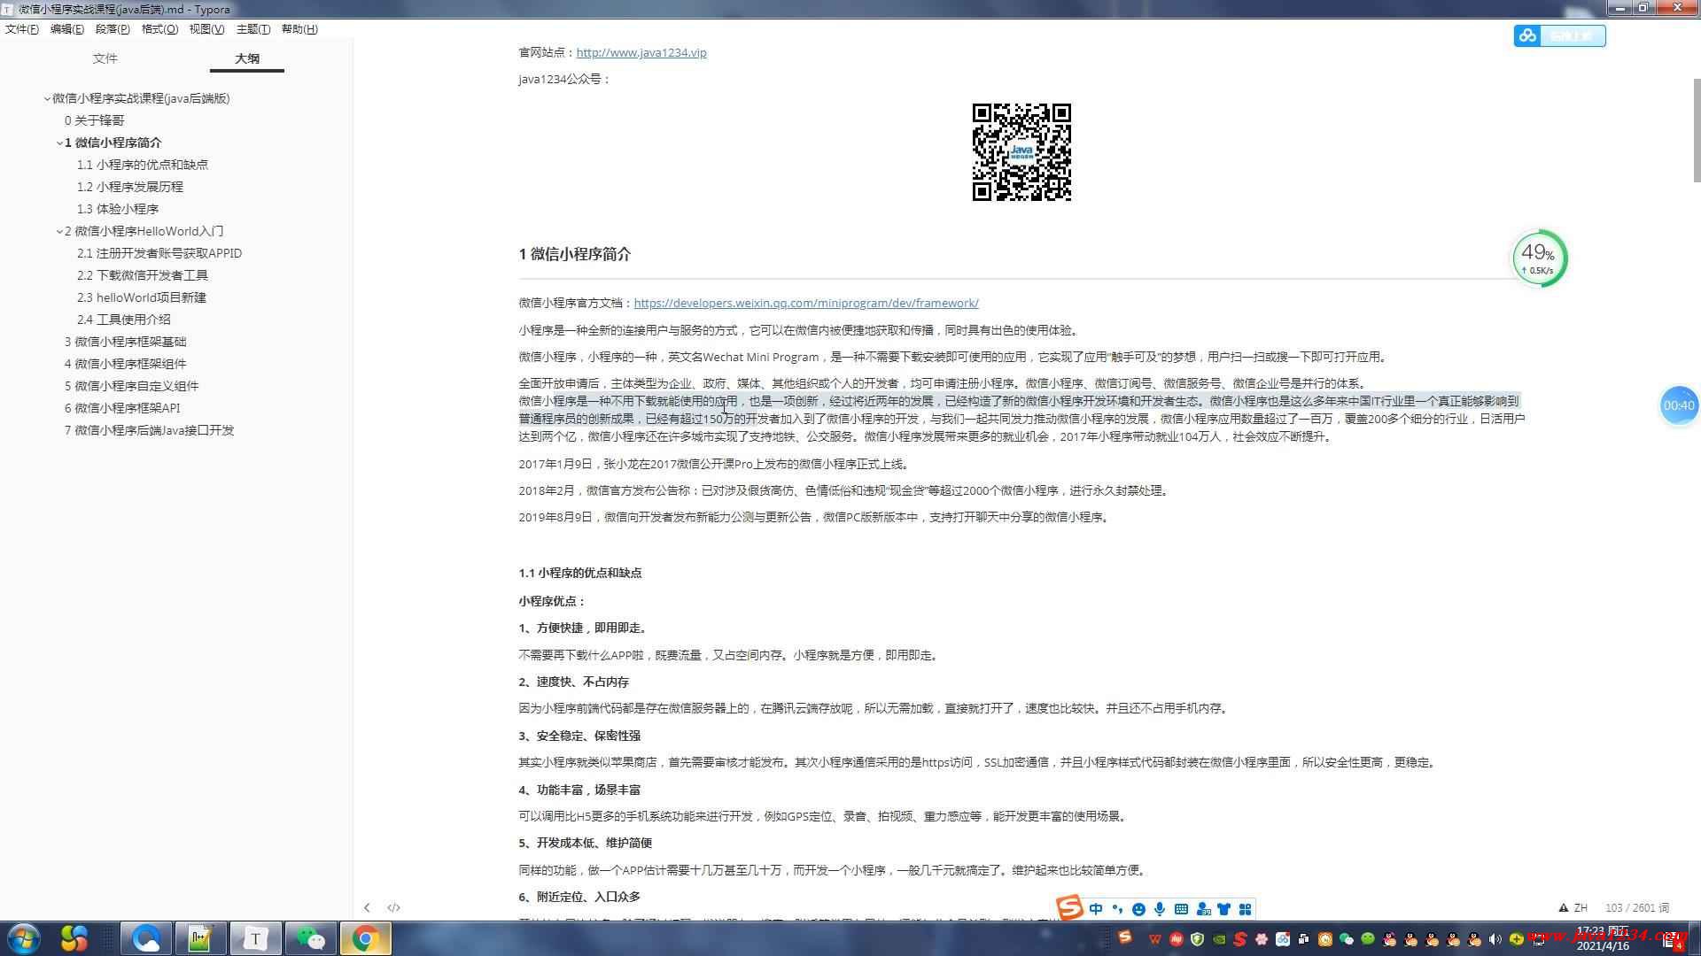
Task: Toggle Sogou Chinese/English input mode
Action: pos(1096,909)
